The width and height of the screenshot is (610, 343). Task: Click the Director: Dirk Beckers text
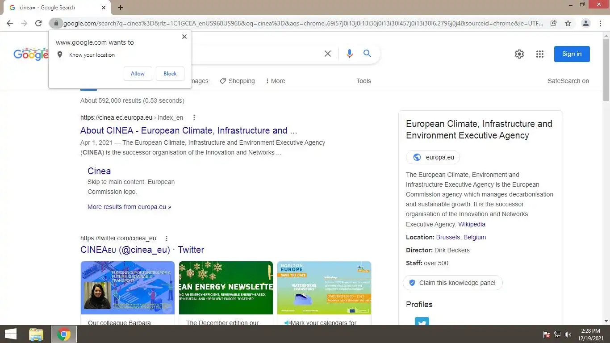(x=438, y=250)
